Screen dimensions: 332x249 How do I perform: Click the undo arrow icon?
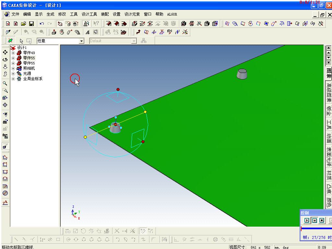(x=42, y=23)
